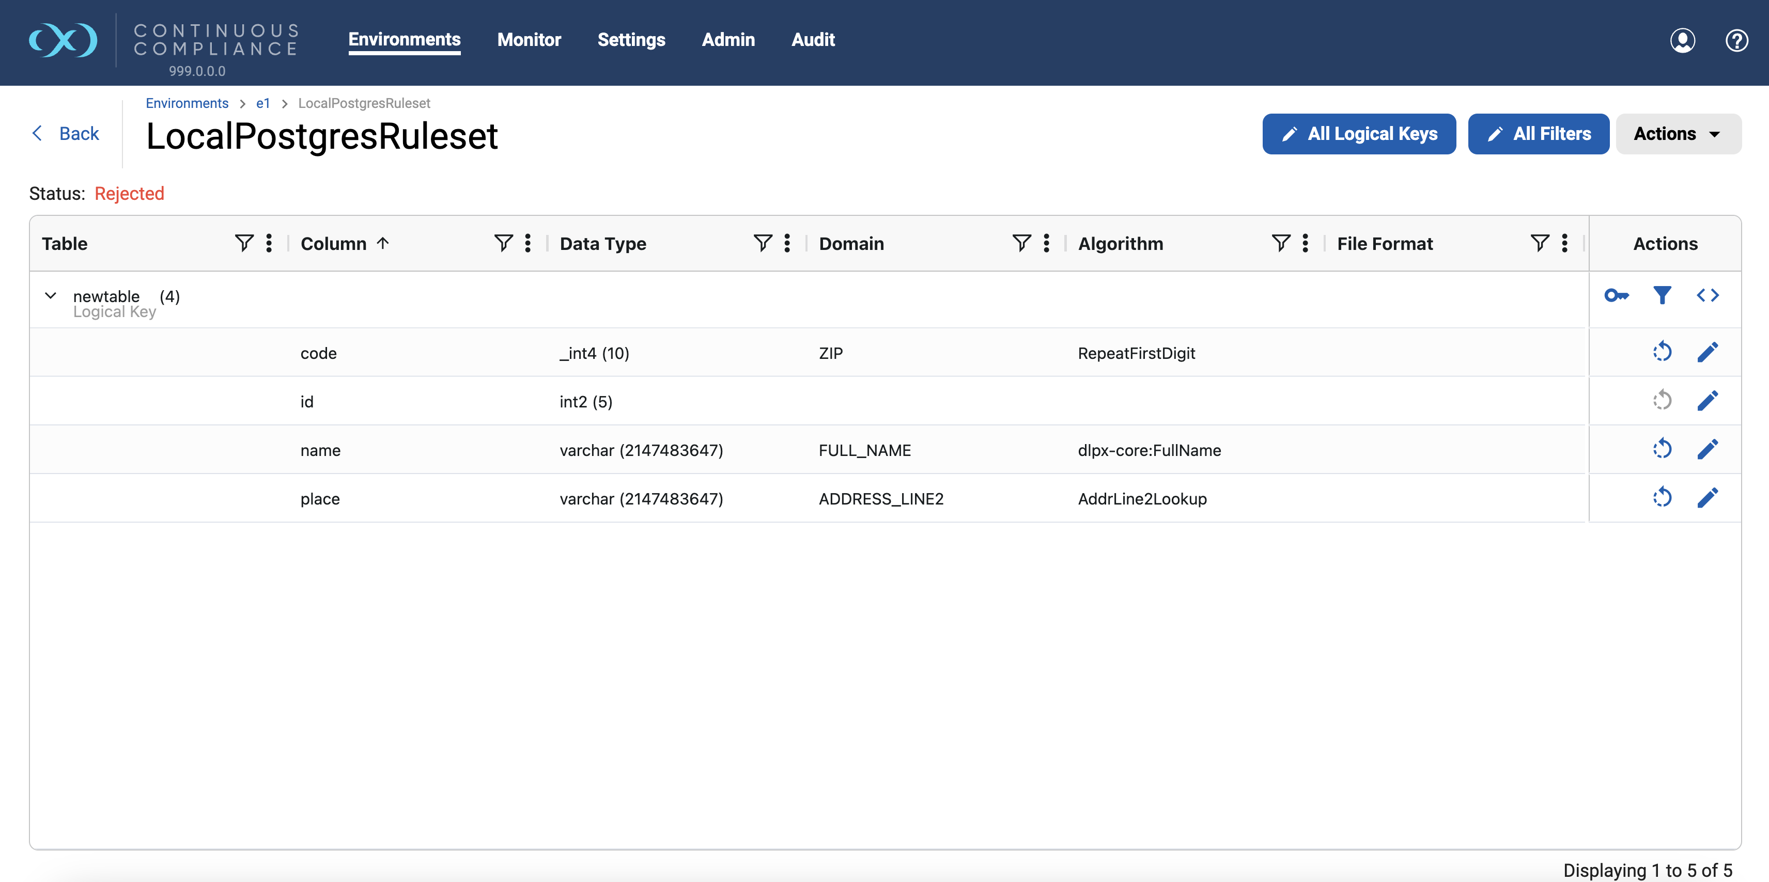Open the filter icon on the newtable row
1769x882 pixels.
pyautogui.click(x=1663, y=295)
